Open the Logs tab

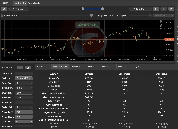coord(136,67)
